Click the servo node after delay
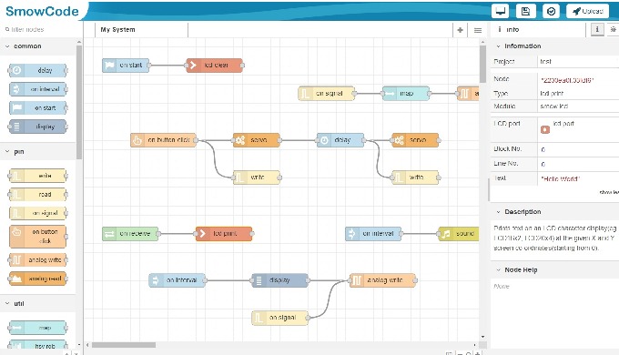This screenshot has width=619, height=355. pos(415,140)
